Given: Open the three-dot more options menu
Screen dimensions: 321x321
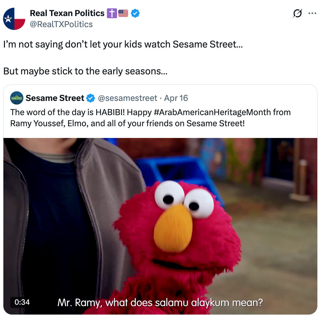Looking at the screenshot, I should click(312, 13).
